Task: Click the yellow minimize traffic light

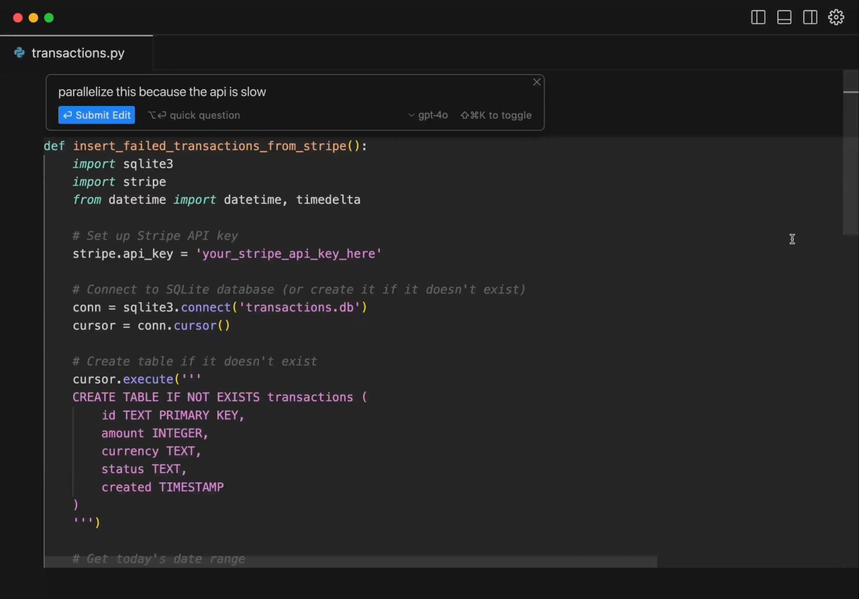Action: pos(33,17)
